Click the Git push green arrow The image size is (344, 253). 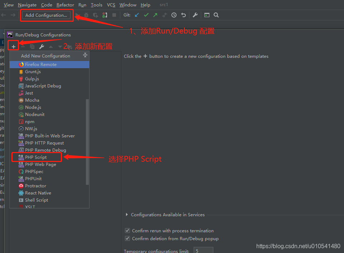pos(155,15)
